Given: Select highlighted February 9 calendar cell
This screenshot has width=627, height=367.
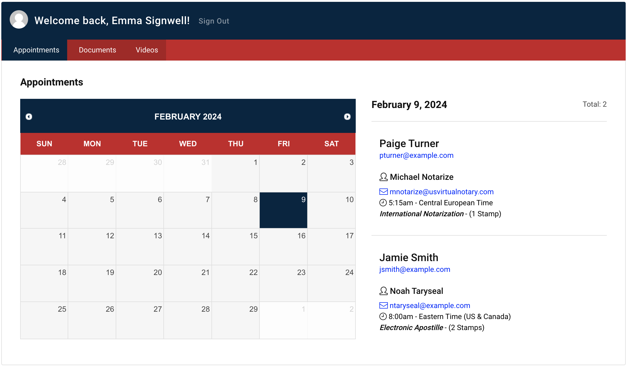Looking at the screenshot, I should (283, 210).
